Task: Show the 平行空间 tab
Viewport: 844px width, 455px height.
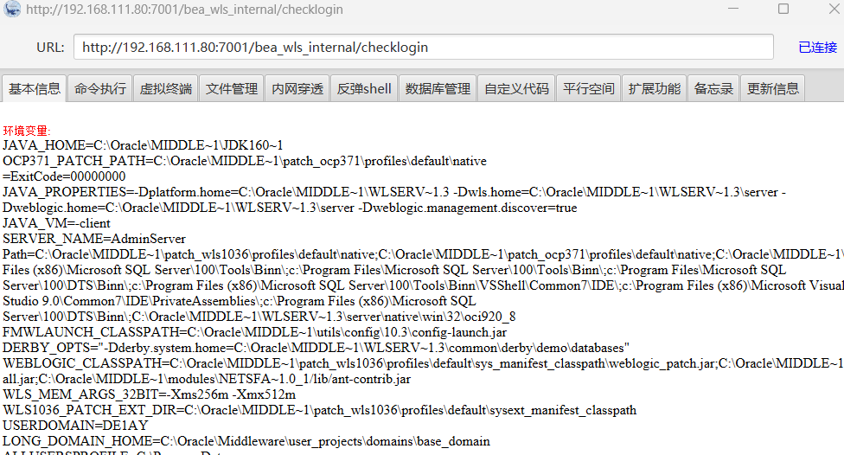Action: pyautogui.click(x=589, y=88)
